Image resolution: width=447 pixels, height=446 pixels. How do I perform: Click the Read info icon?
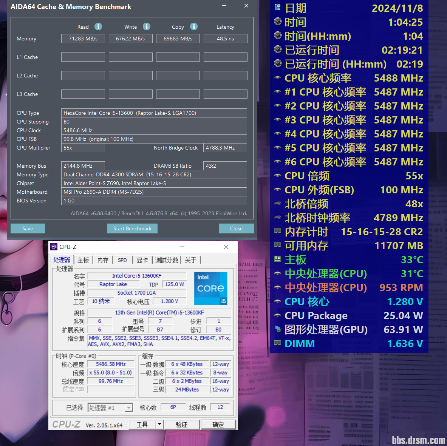(98, 26)
